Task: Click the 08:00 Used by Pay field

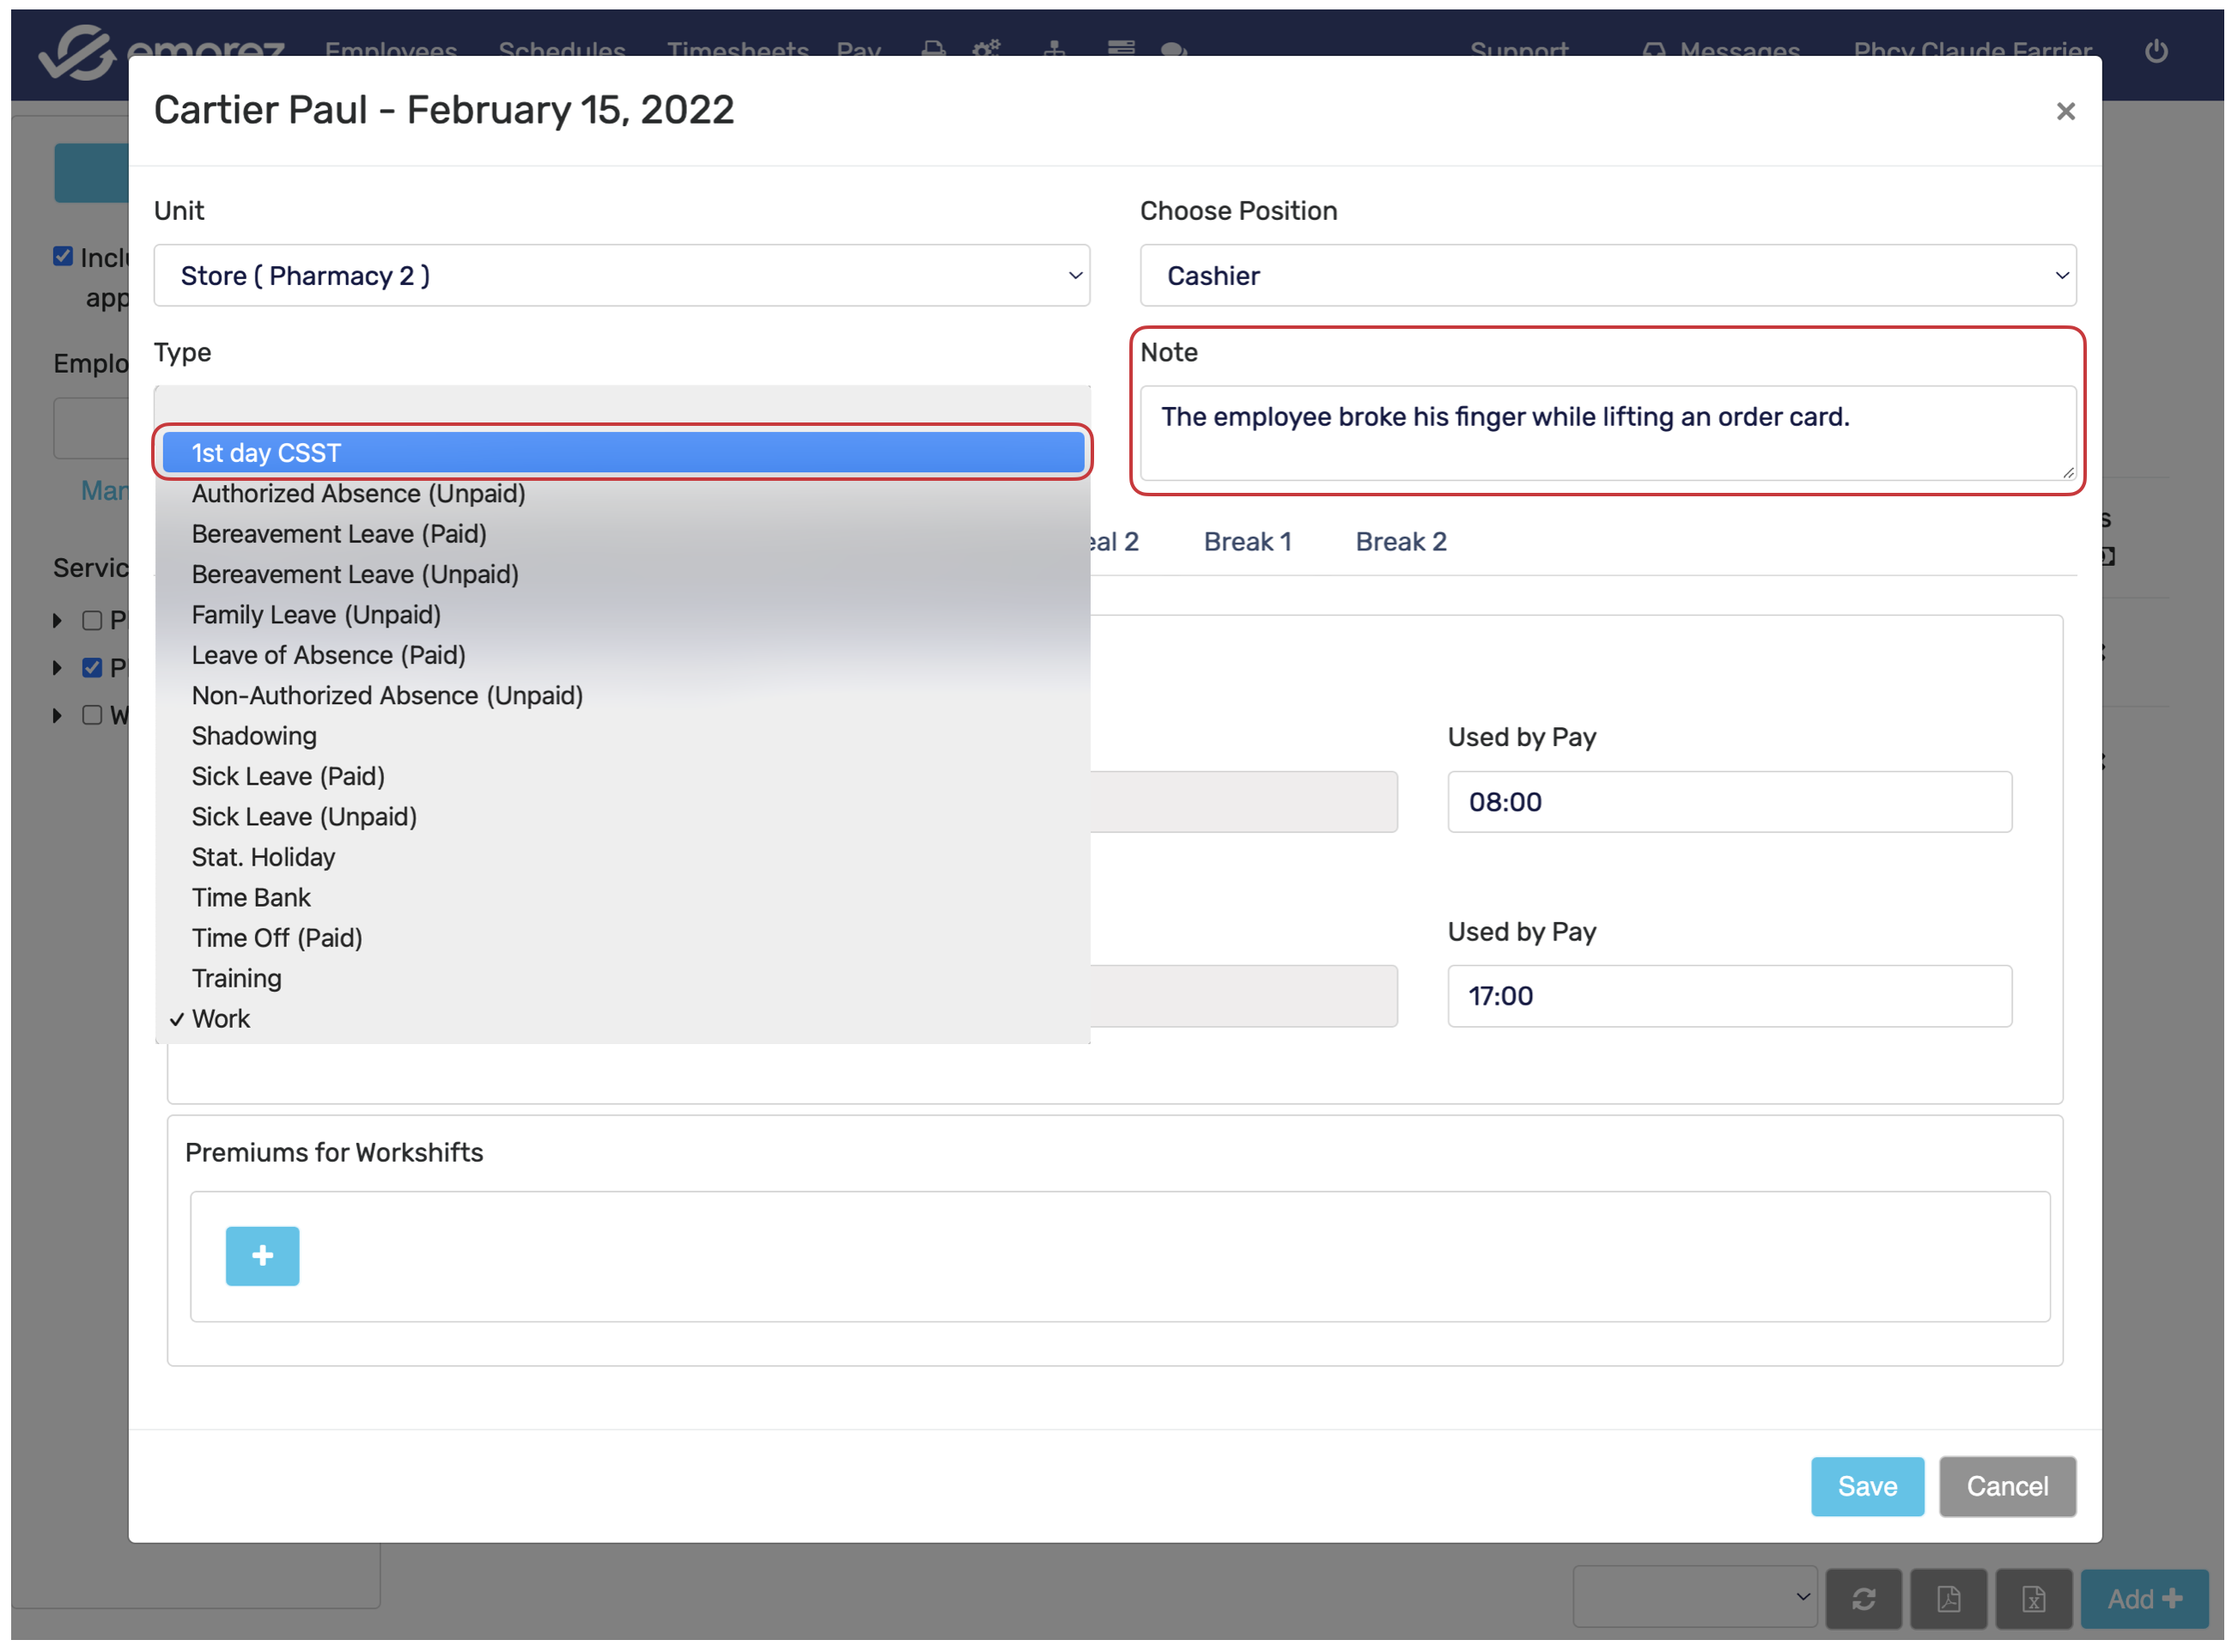Action: coord(1728,801)
